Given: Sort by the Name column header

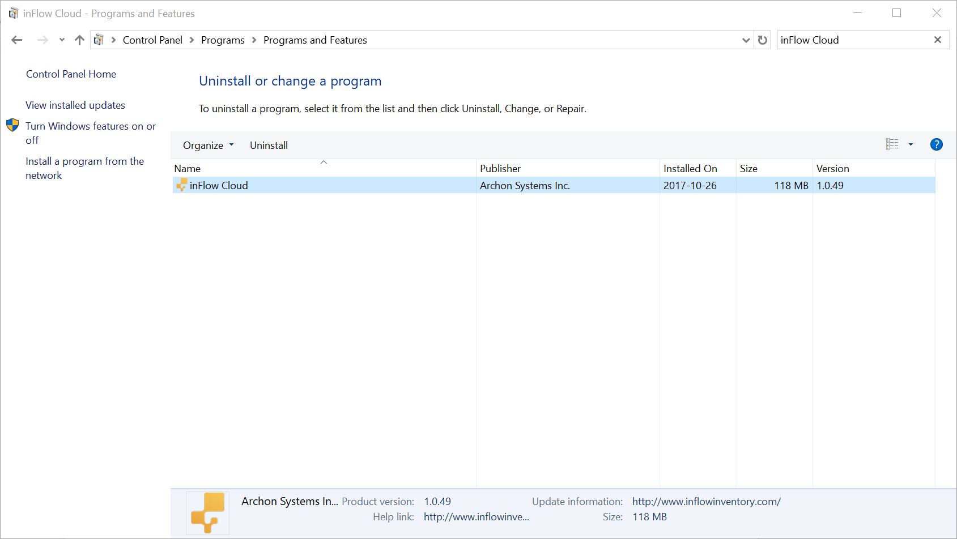Looking at the screenshot, I should pyautogui.click(x=324, y=168).
